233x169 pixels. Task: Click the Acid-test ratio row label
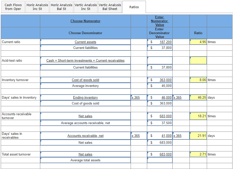coord(12,61)
